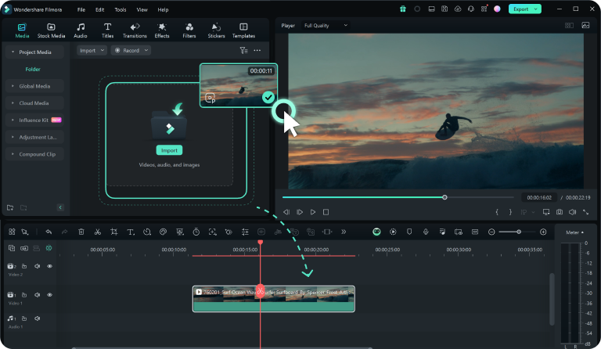Open the Stock Media panel
601x349 pixels.
[x=51, y=31]
